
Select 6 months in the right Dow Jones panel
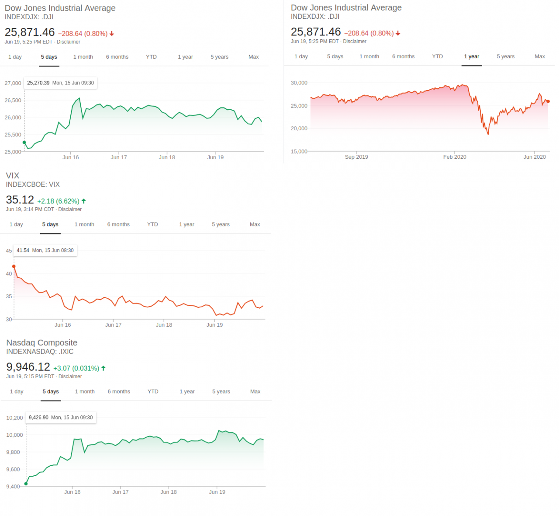click(403, 56)
